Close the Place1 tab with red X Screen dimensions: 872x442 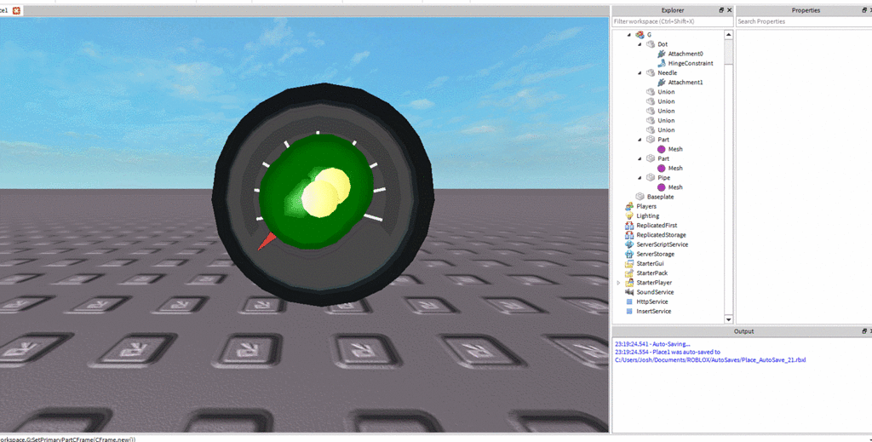16,10
